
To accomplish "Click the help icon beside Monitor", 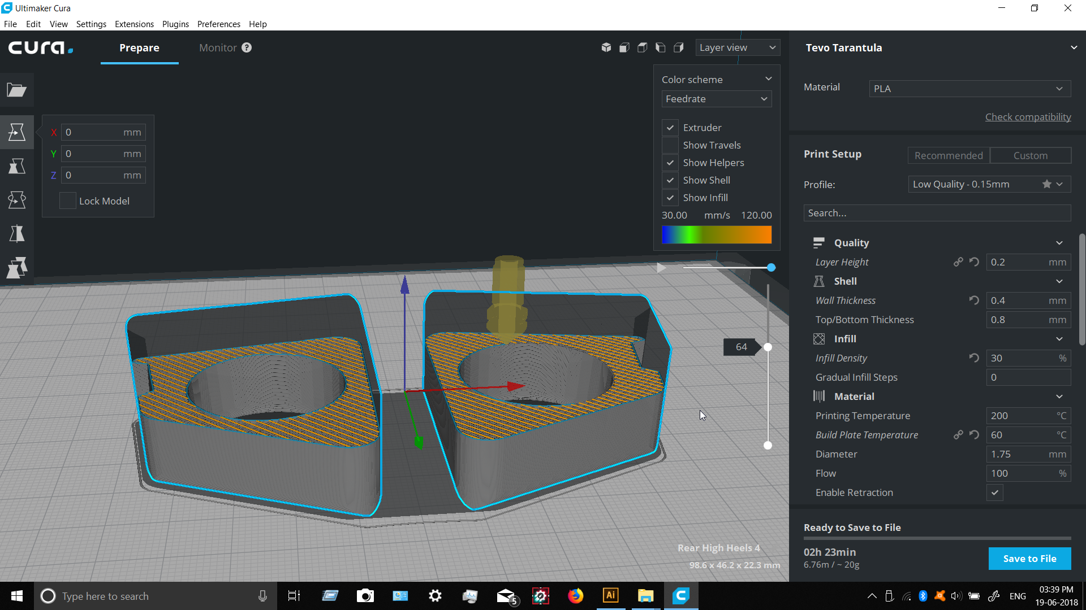I will (x=247, y=47).
